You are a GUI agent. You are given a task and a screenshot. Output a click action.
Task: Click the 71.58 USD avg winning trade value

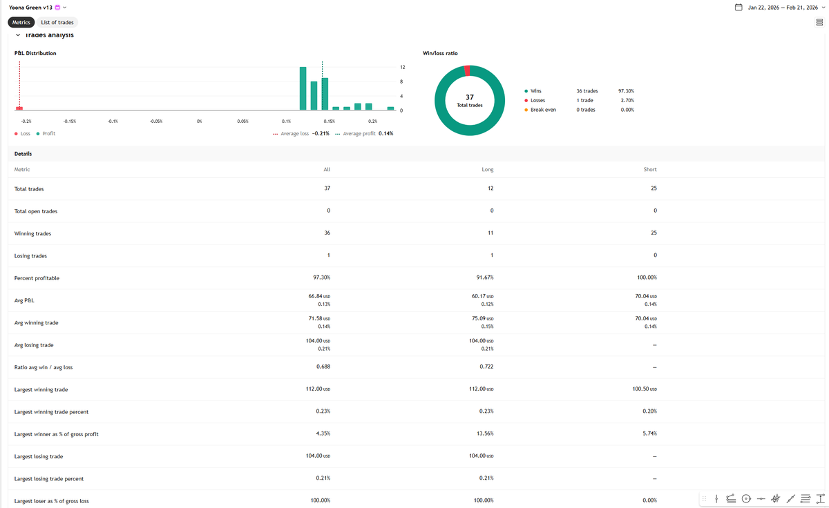[x=320, y=318]
